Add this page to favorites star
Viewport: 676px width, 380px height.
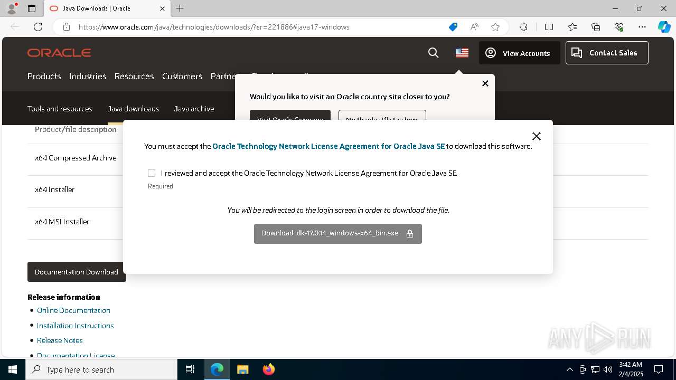[495, 27]
